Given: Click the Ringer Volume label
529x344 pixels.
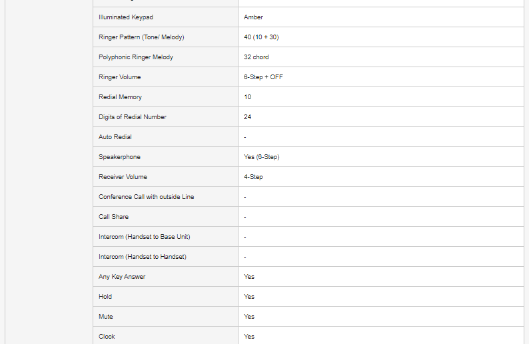Looking at the screenshot, I should pos(120,77).
